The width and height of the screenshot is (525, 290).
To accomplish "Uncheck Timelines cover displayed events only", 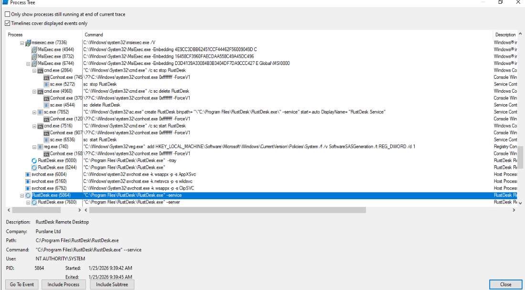I will (7, 23).
